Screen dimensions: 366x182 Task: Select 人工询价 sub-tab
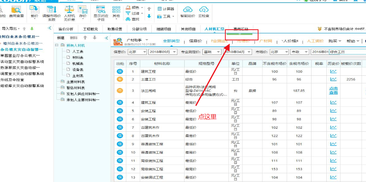[315, 41]
